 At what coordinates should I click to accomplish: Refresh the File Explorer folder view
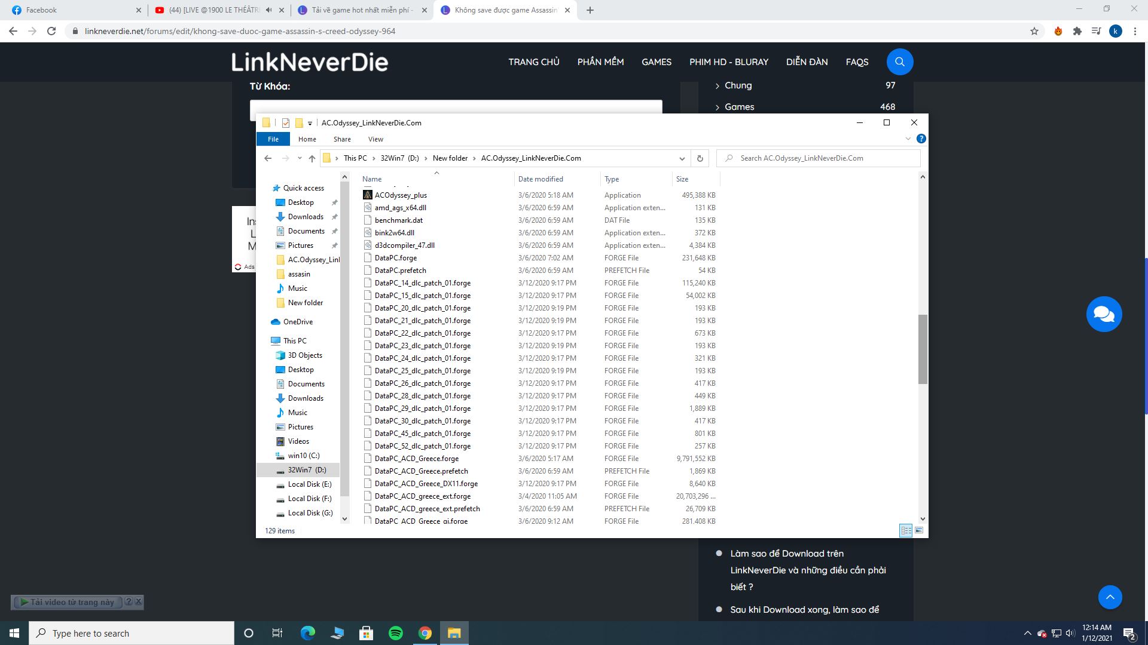pos(700,158)
